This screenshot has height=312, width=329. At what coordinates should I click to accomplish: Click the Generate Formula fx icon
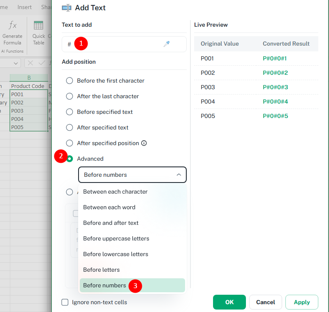point(12,25)
